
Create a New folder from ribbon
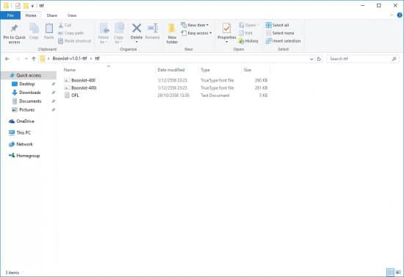172,34
